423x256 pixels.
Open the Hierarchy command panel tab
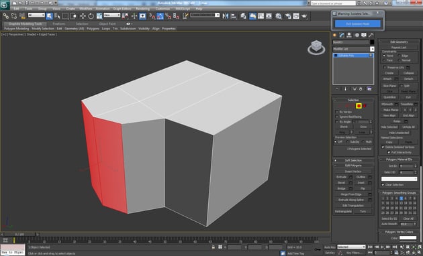(x=349, y=36)
